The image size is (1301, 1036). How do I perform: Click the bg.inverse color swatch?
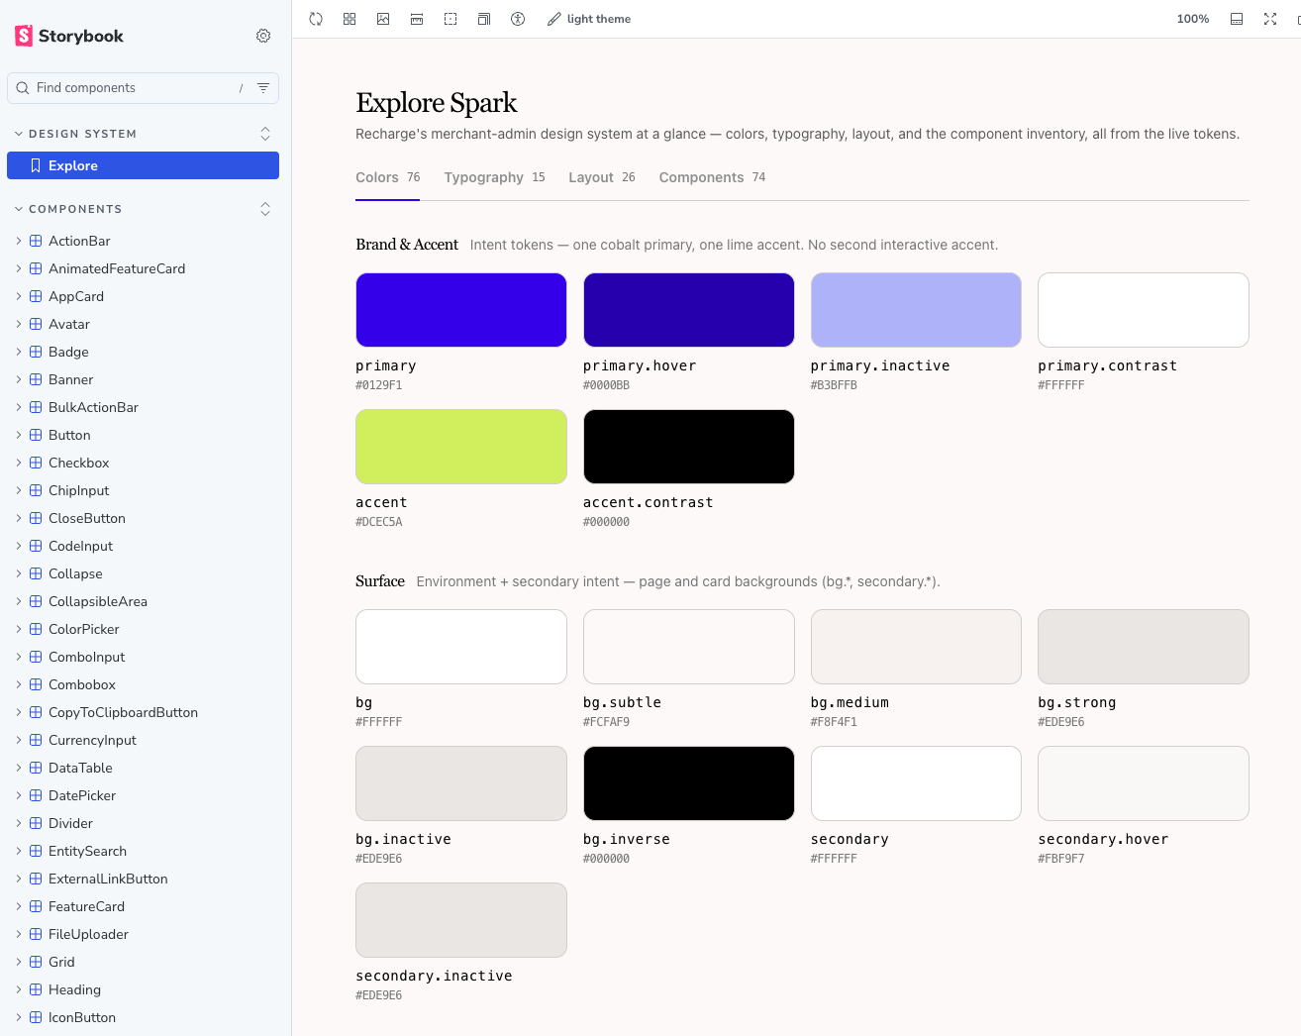[x=689, y=783]
